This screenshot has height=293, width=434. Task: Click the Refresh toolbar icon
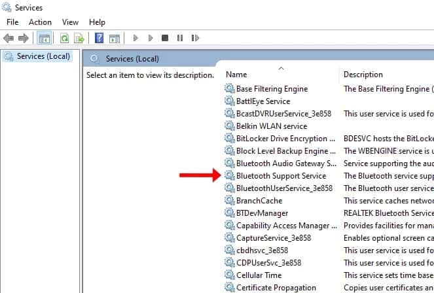coord(65,38)
